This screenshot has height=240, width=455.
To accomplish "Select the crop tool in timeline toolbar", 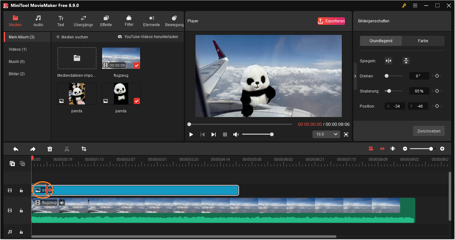I will [x=84, y=149].
